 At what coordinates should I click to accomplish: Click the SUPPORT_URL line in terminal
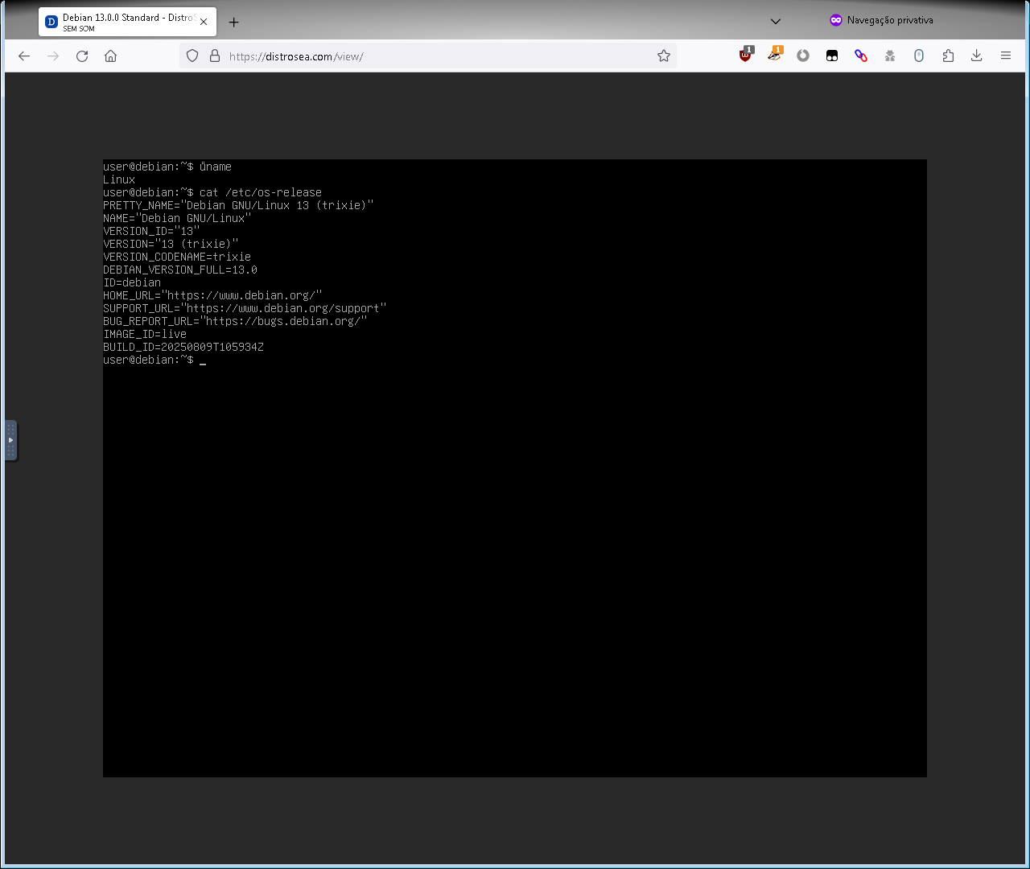pyautogui.click(x=245, y=308)
